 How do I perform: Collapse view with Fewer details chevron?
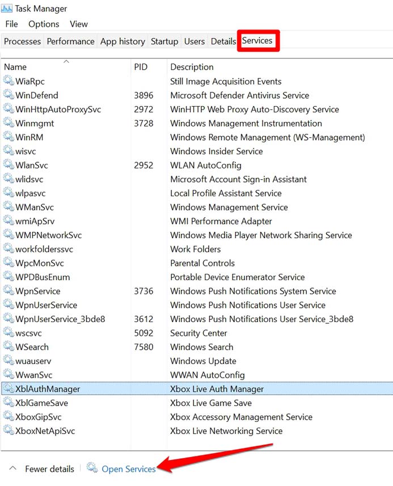click(12, 468)
